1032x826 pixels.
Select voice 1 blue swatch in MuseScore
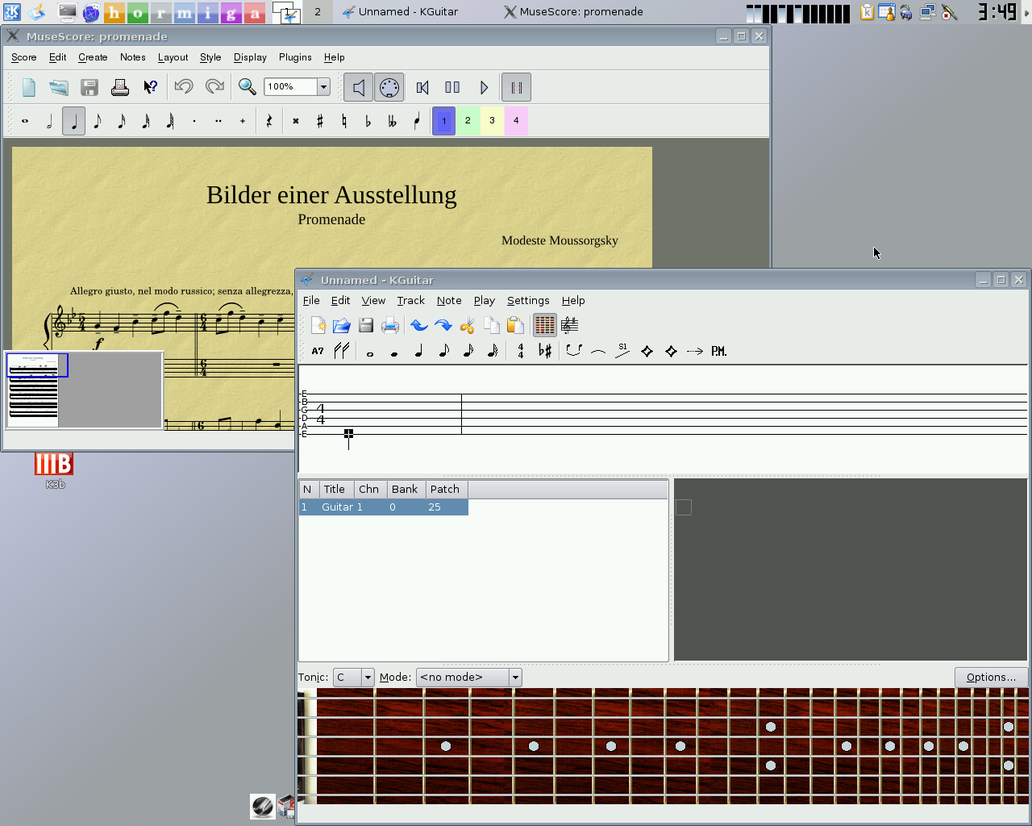pos(444,121)
